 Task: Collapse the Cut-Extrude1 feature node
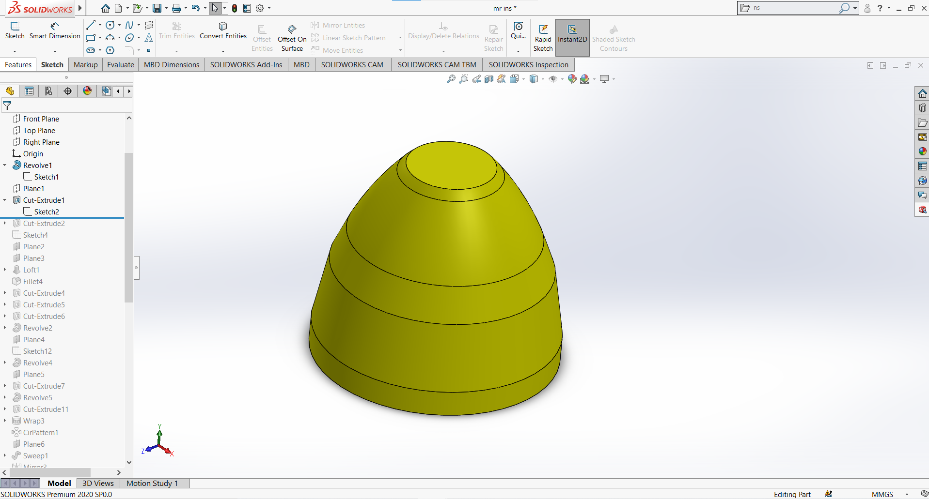(x=5, y=200)
